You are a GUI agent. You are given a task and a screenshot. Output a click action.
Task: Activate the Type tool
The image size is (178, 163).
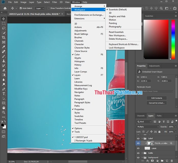click(x=4, y=94)
